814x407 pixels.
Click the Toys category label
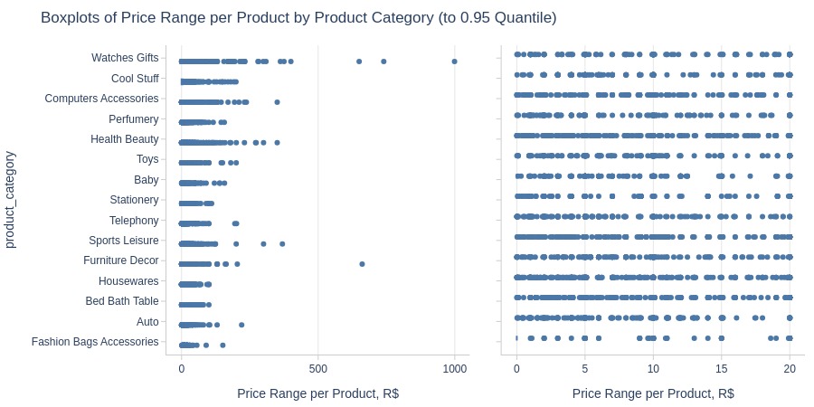147,159
